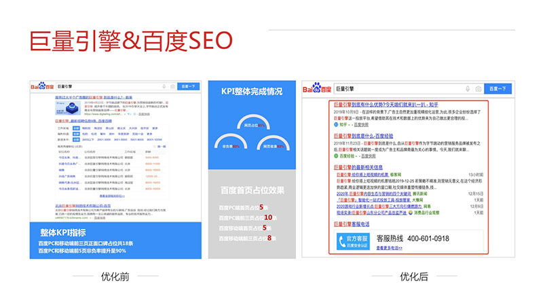This screenshot has height=305, width=543.
Task: Click the 非负率 gauge
Action: click(231, 142)
